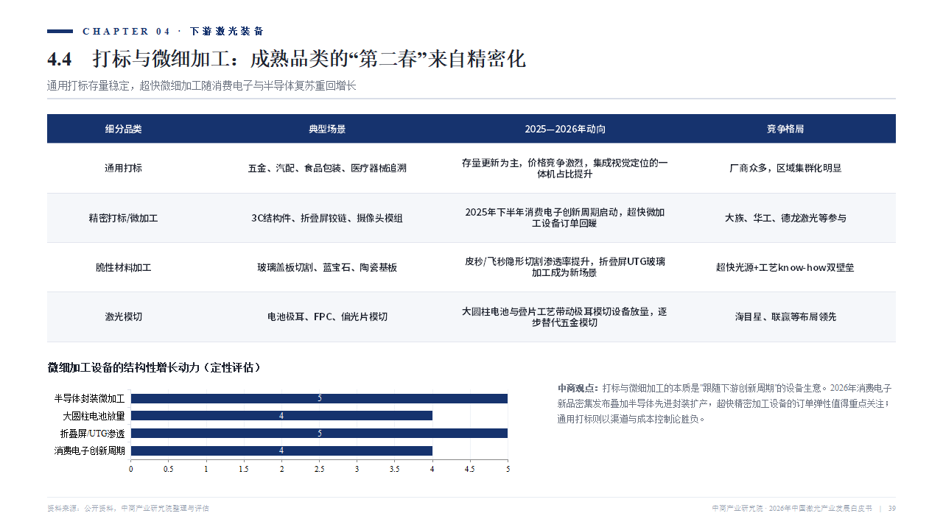
Task: Click the chart axis label "折叠屏/UTG渗透"
Action: pyautogui.click(x=93, y=433)
